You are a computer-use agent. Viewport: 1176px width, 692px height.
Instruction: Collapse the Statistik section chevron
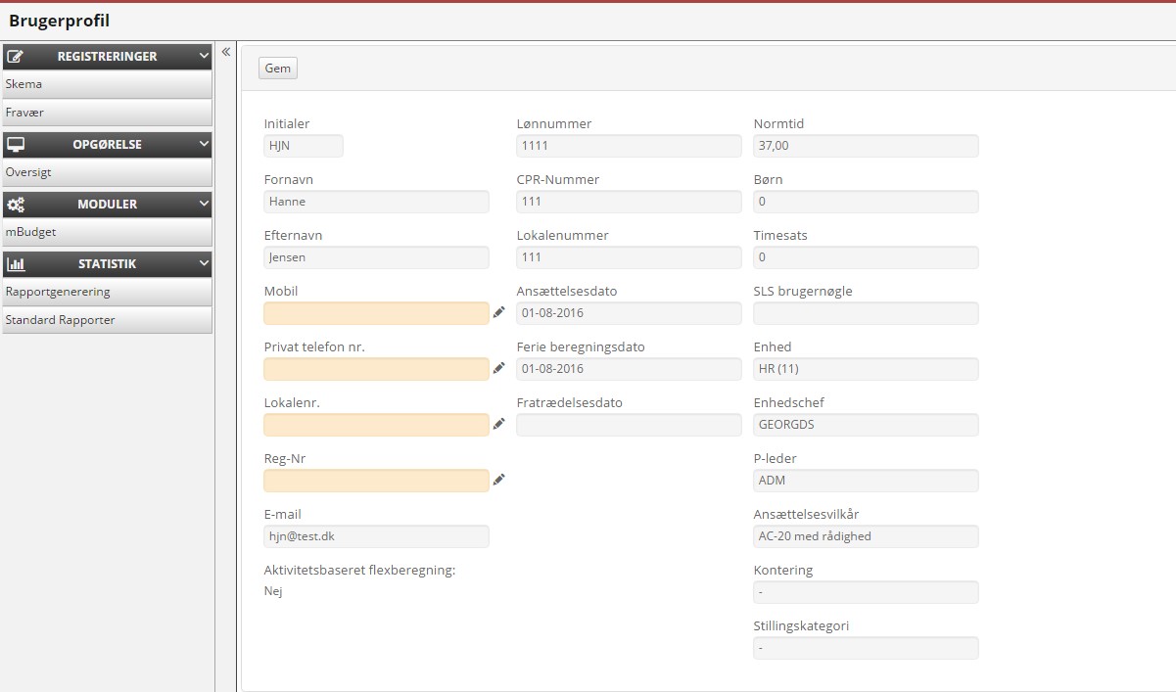tap(204, 264)
